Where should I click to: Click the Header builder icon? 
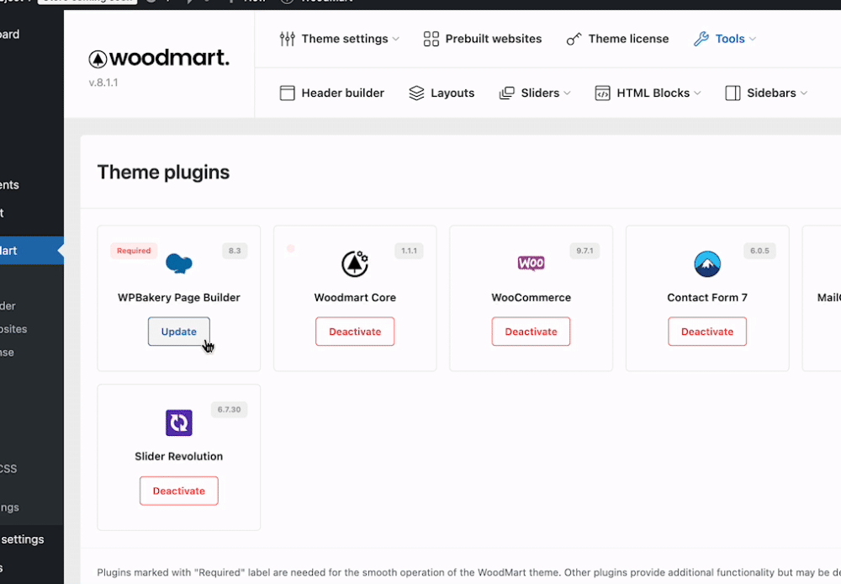[288, 93]
